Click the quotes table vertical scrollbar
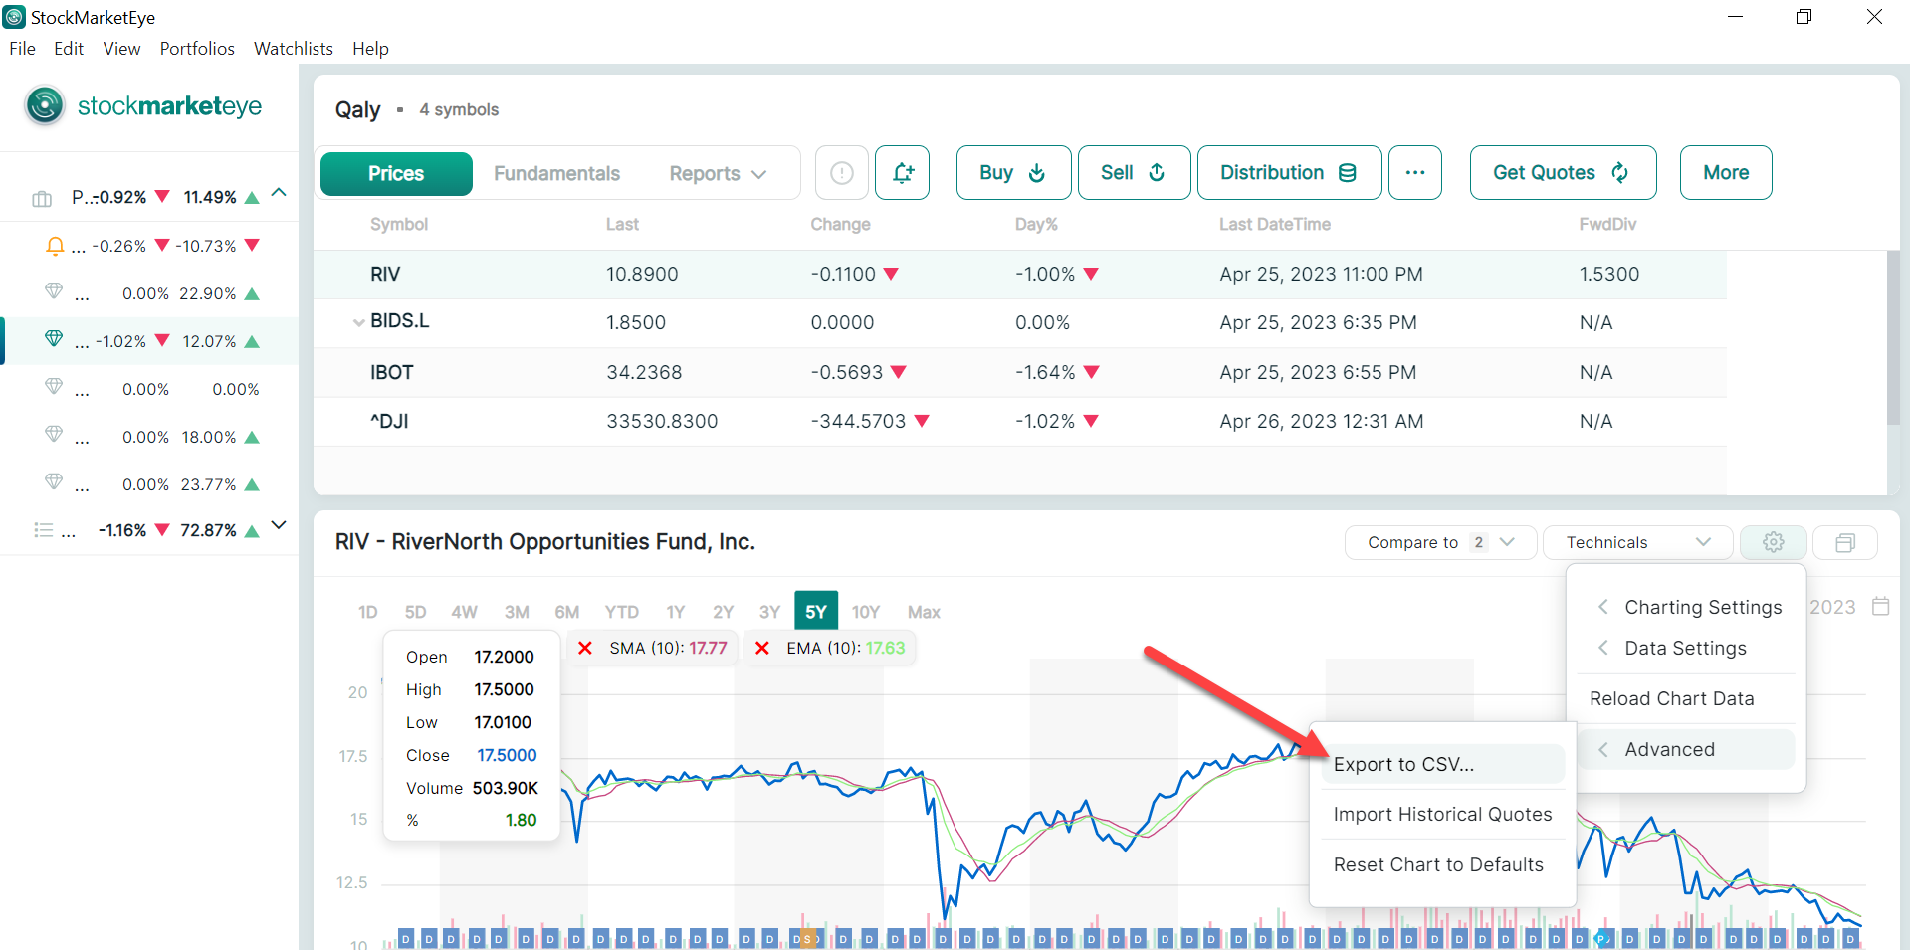 tap(1893, 338)
